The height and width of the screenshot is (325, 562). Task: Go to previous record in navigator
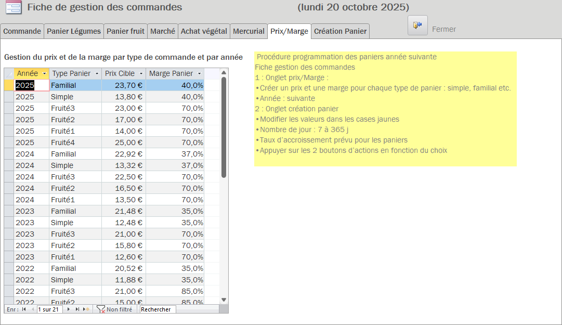click(x=32, y=309)
